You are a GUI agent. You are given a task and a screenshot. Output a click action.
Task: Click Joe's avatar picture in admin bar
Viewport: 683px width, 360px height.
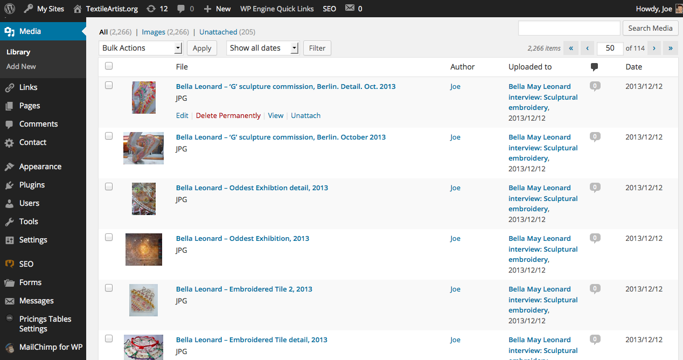point(679,9)
